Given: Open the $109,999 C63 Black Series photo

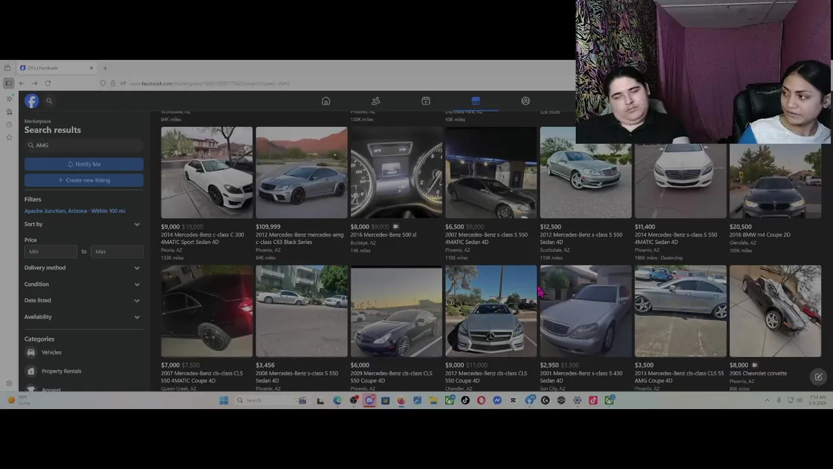Looking at the screenshot, I should [x=301, y=172].
